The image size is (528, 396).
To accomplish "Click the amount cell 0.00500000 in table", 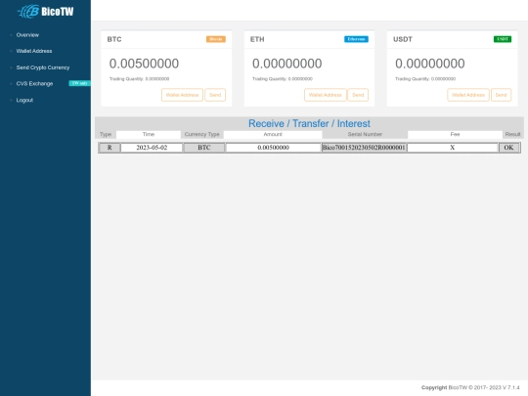I will point(273,148).
